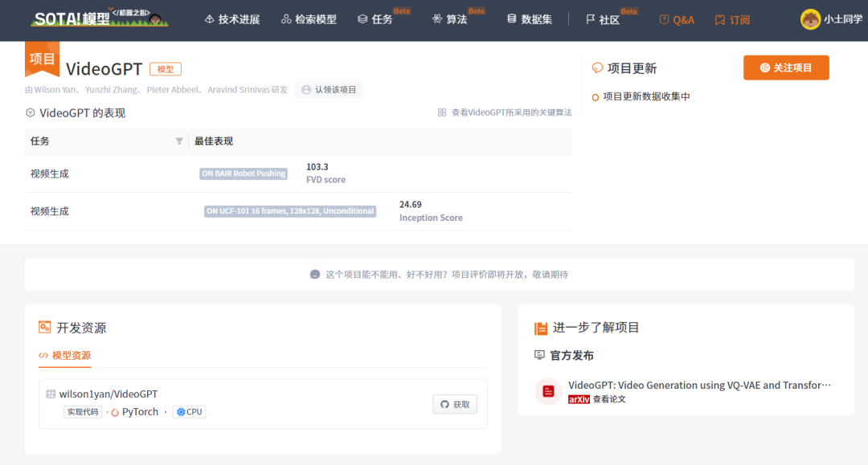
Task: Click the 项目更新 speech bubble icon
Action: pyautogui.click(x=596, y=69)
